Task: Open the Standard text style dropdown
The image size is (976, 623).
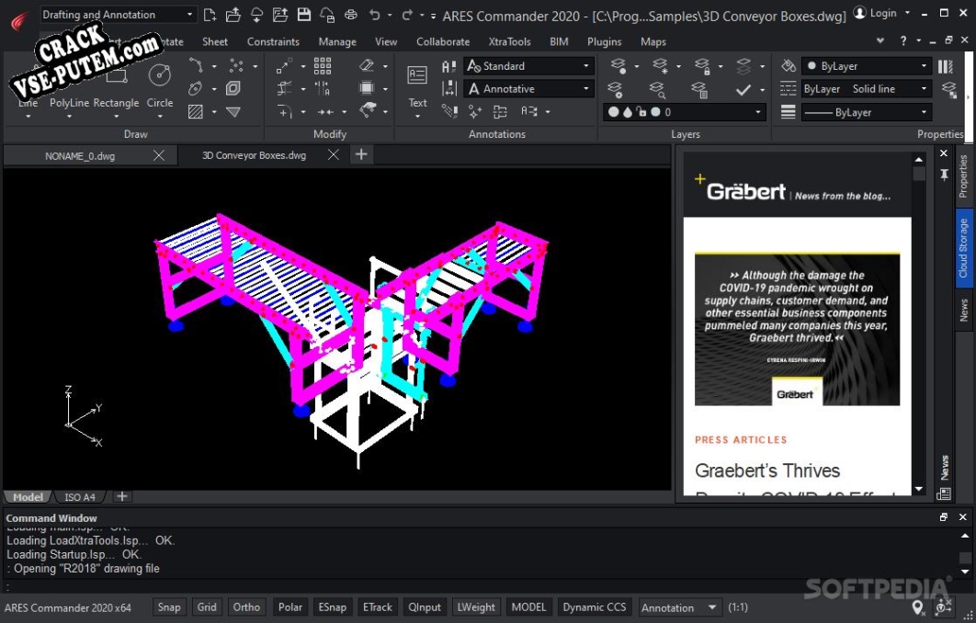Action: [528, 65]
